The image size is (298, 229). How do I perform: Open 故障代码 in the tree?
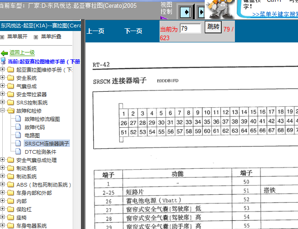(x=35, y=127)
